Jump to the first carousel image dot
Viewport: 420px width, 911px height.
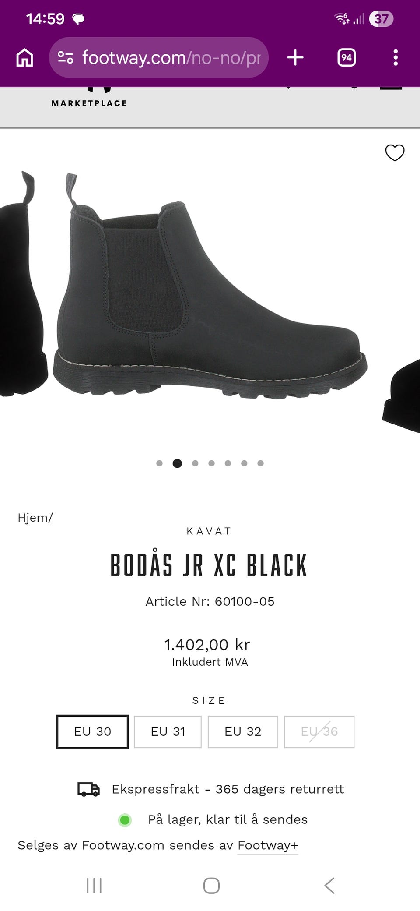[159, 463]
